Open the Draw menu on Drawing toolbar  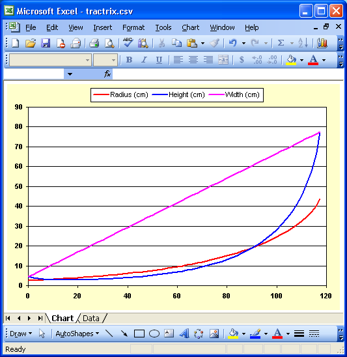click(21, 334)
